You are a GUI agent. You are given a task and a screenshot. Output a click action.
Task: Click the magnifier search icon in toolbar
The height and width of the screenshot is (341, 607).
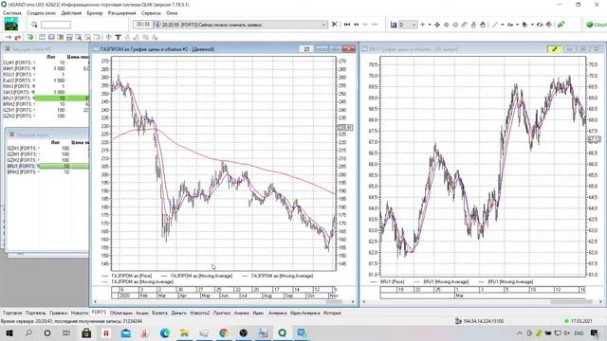pyautogui.click(x=34, y=25)
